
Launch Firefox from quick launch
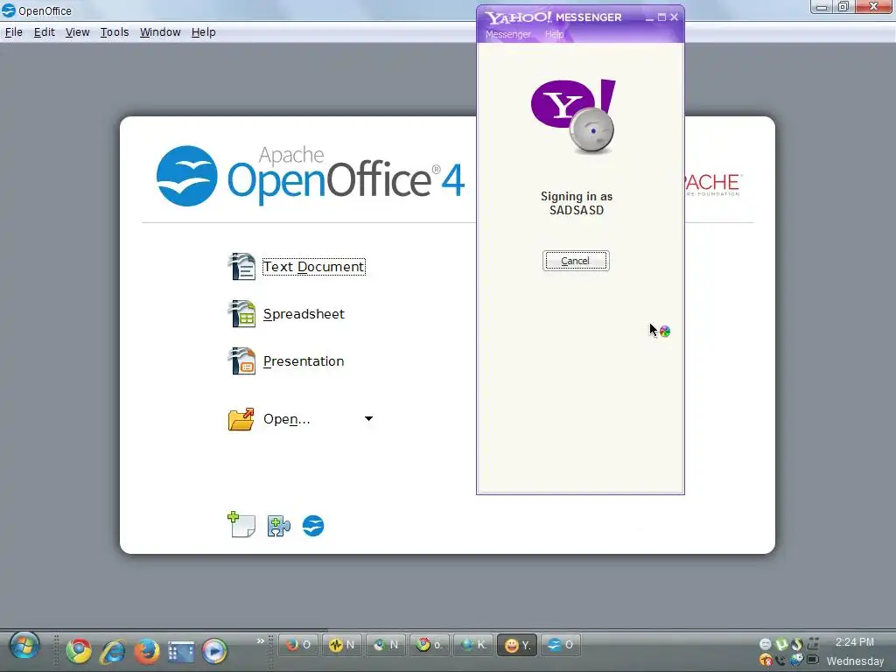click(x=147, y=651)
